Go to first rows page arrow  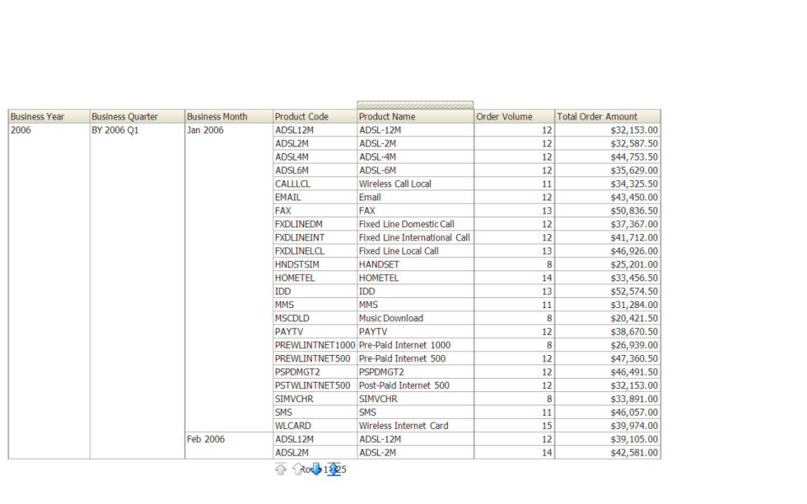(x=281, y=469)
